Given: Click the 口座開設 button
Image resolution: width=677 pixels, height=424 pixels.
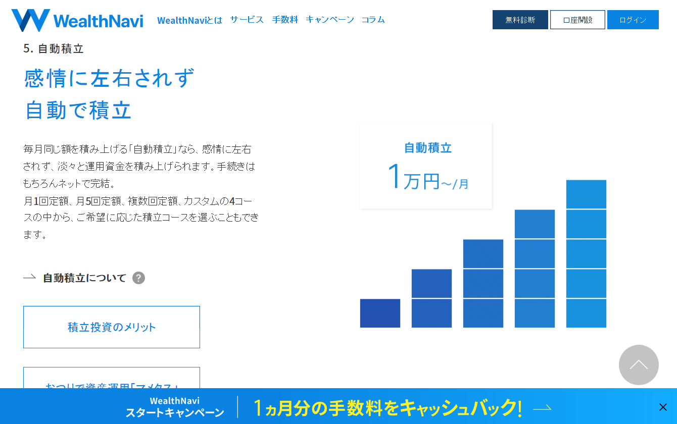Looking at the screenshot, I should click(577, 19).
